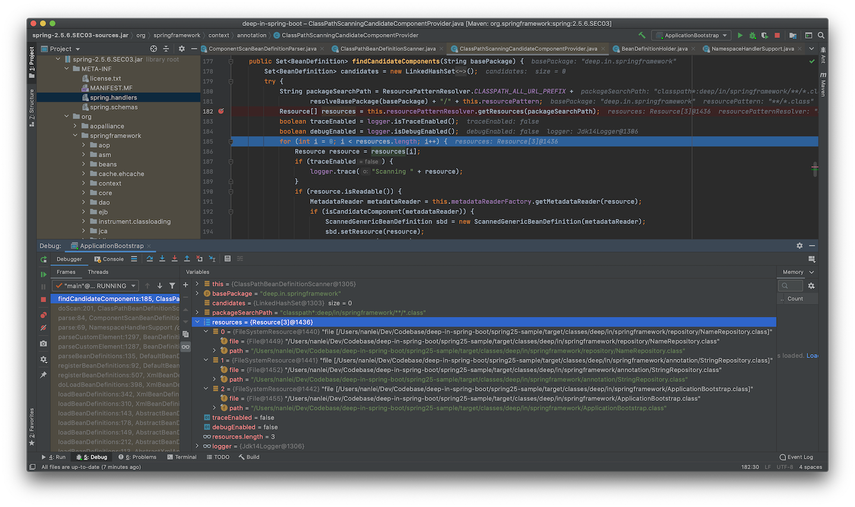Resume program execution in debugger
Image resolution: width=855 pixels, height=507 pixels.
click(43, 275)
